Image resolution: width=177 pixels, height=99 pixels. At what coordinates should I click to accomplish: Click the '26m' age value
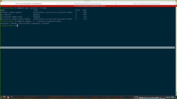click(85, 12)
